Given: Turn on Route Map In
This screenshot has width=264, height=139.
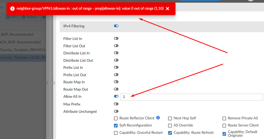Looking at the screenshot, I should pyautogui.click(x=116, y=82).
